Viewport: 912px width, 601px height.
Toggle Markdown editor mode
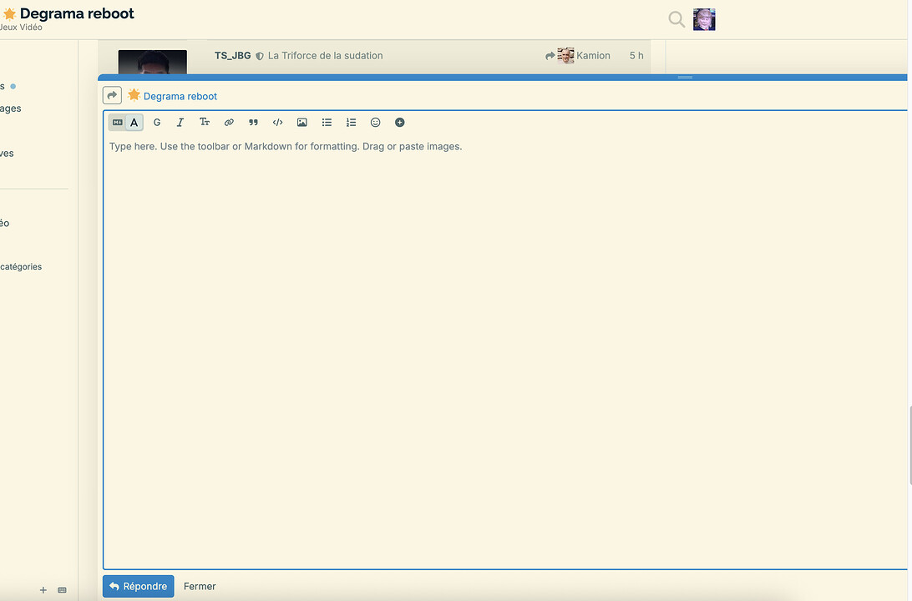118,123
